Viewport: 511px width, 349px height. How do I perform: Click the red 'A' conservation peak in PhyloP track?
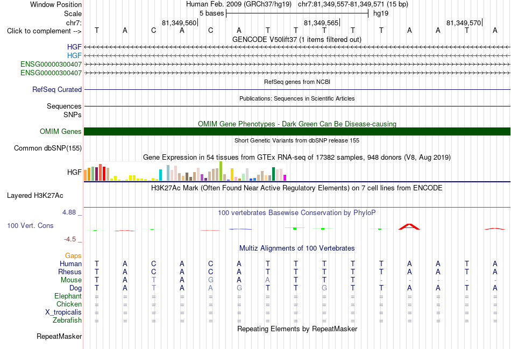point(409,227)
